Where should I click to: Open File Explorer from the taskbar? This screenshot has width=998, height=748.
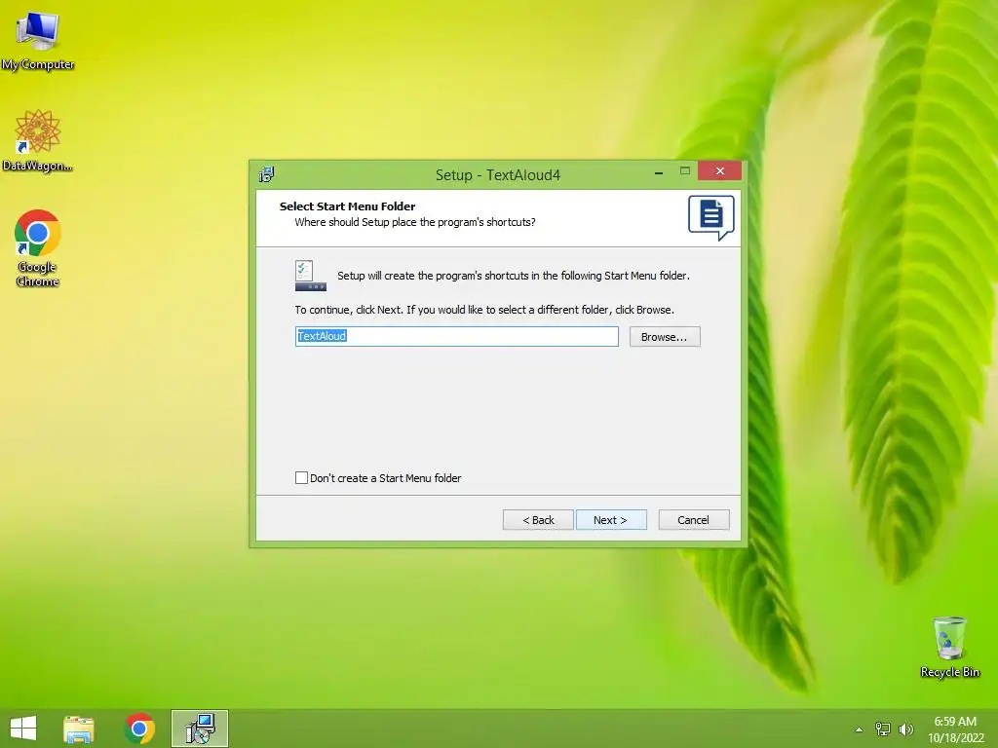(79, 729)
